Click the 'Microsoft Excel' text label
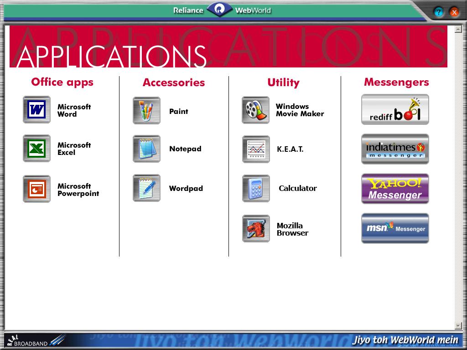 pos(74,149)
